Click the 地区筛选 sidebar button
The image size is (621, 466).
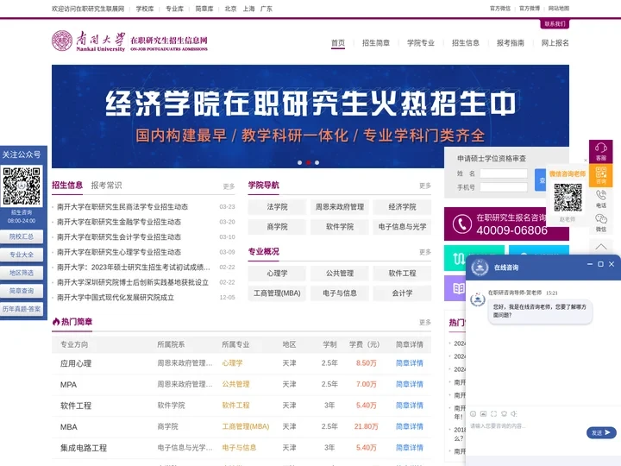click(x=22, y=273)
